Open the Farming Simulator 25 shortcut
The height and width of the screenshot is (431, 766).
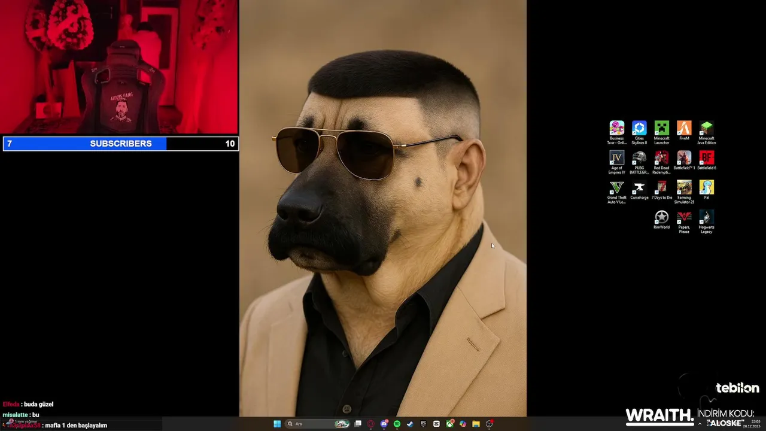pos(684,192)
